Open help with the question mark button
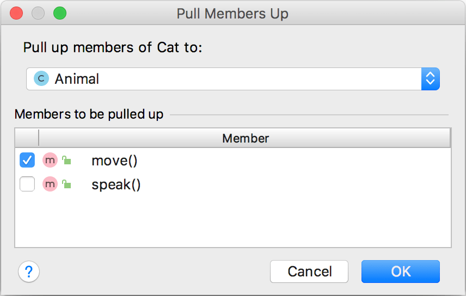This screenshot has width=466, height=296. 29,272
